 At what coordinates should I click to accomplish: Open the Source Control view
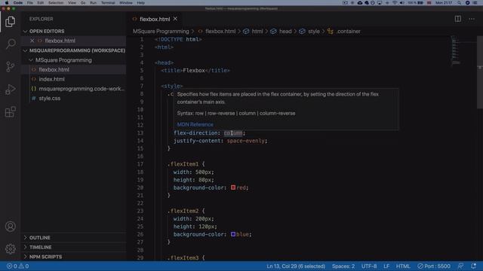click(x=10, y=66)
